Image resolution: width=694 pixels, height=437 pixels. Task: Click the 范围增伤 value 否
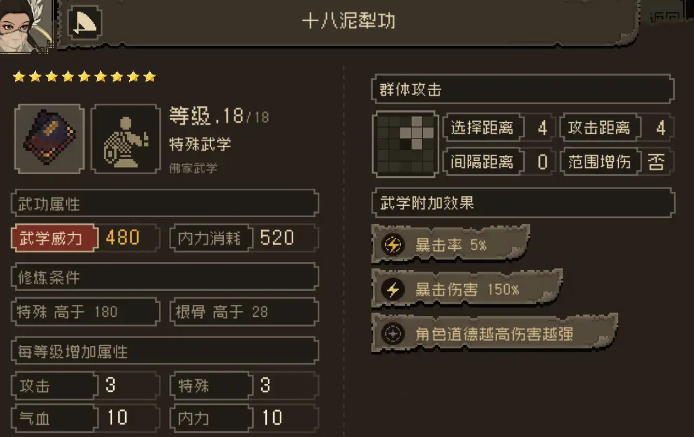pyautogui.click(x=657, y=162)
